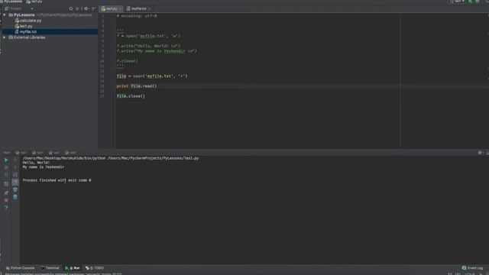The width and height of the screenshot is (489, 275).
Task: Click the PyLessons breadcrumb in navigation bar
Action: (x=12, y=2)
